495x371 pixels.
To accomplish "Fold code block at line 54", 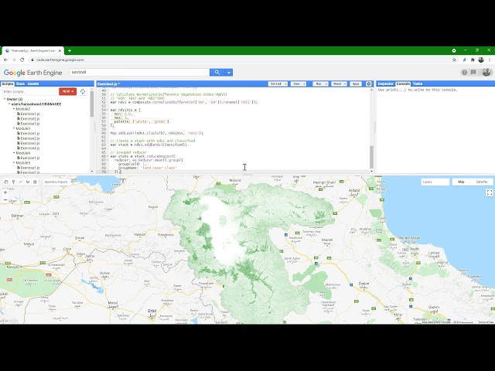I will [108, 110].
